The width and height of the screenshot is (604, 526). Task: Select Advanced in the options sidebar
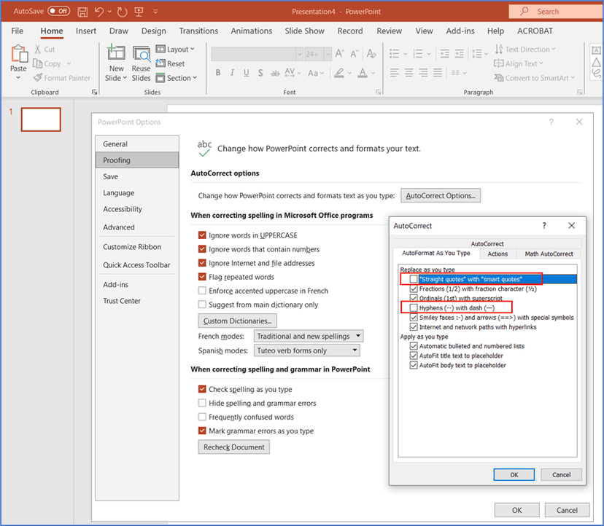[x=119, y=227]
